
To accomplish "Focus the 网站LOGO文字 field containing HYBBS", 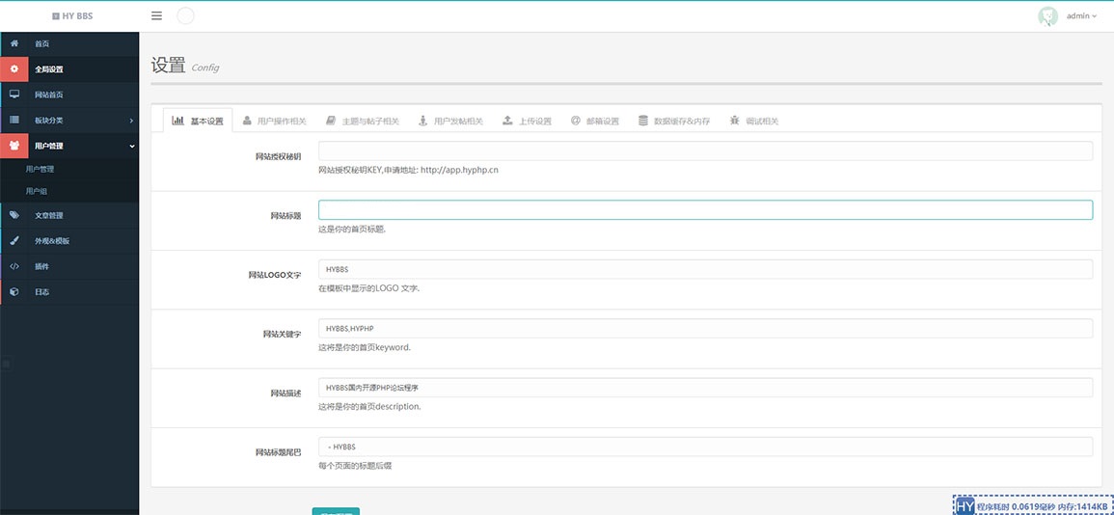I will [x=705, y=269].
